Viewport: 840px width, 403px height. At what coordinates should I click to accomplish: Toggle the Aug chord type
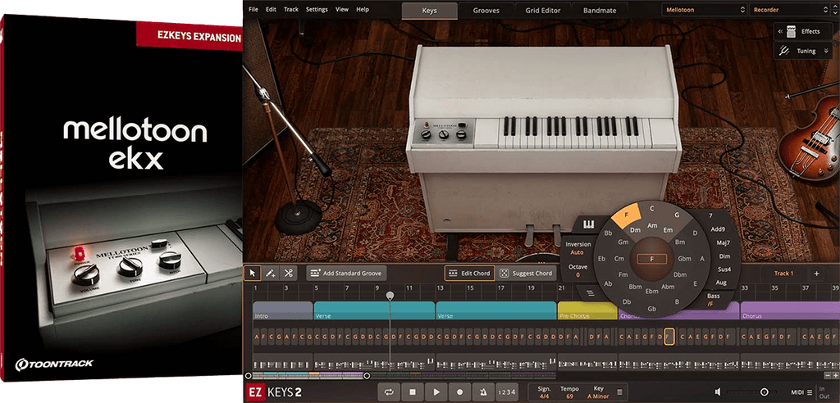pos(721,282)
